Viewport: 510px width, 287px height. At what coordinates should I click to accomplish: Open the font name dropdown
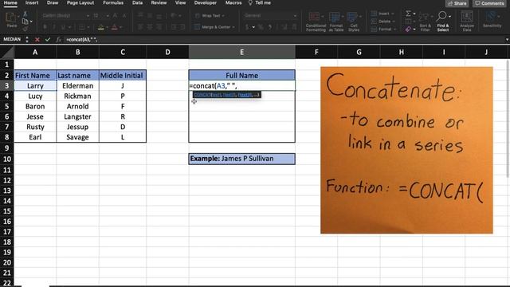[x=88, y=16]
